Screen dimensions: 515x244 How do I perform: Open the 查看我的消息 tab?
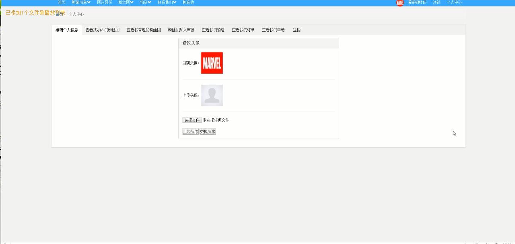(213, 30)
